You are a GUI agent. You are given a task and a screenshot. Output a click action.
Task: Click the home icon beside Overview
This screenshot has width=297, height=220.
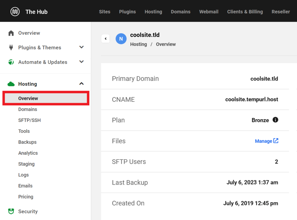point(11,33)
